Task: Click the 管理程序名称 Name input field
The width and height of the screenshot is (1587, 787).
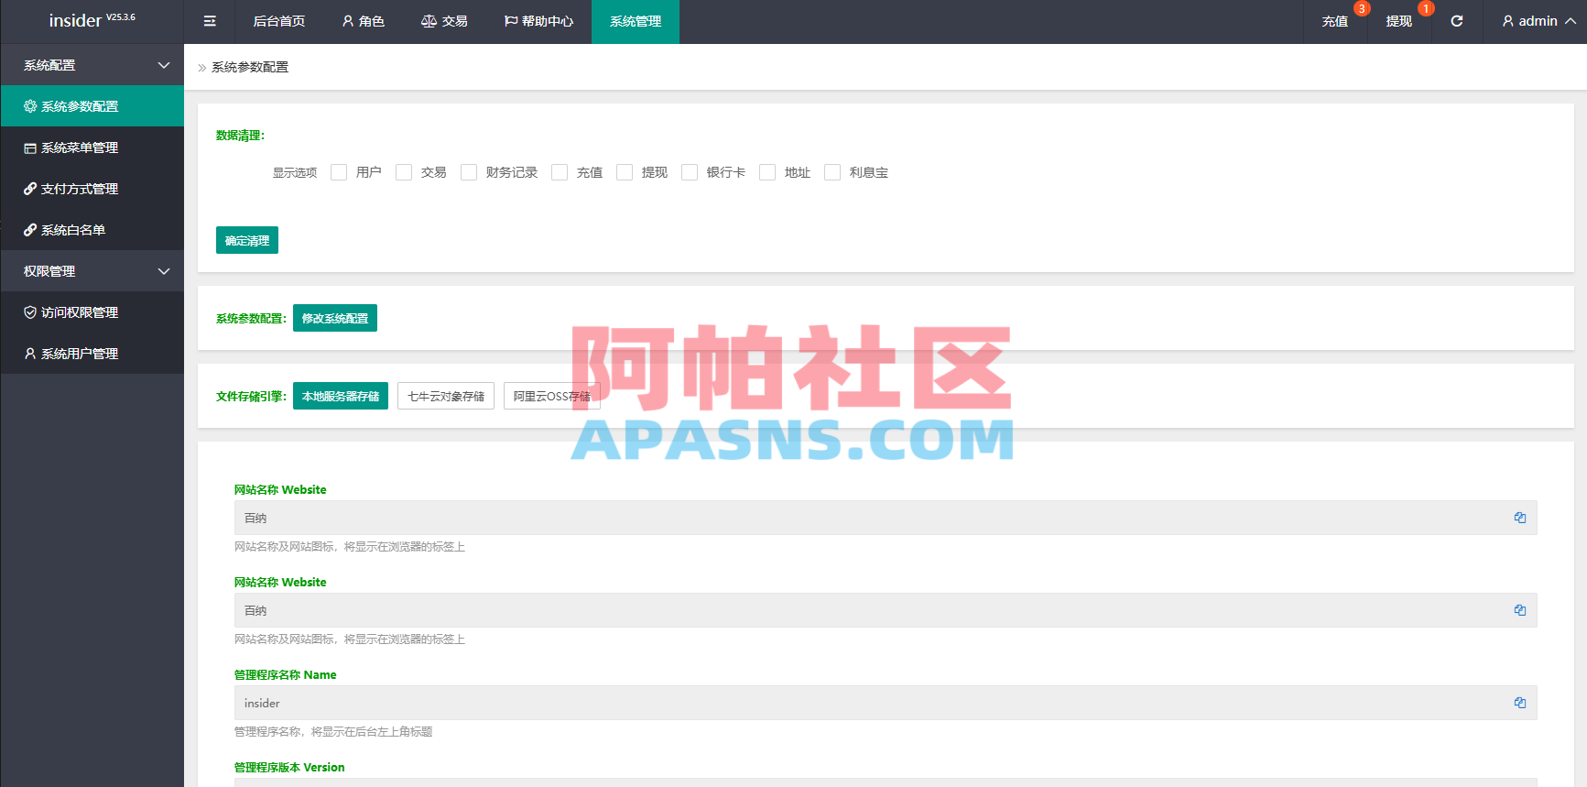Action: click(886, 703)
